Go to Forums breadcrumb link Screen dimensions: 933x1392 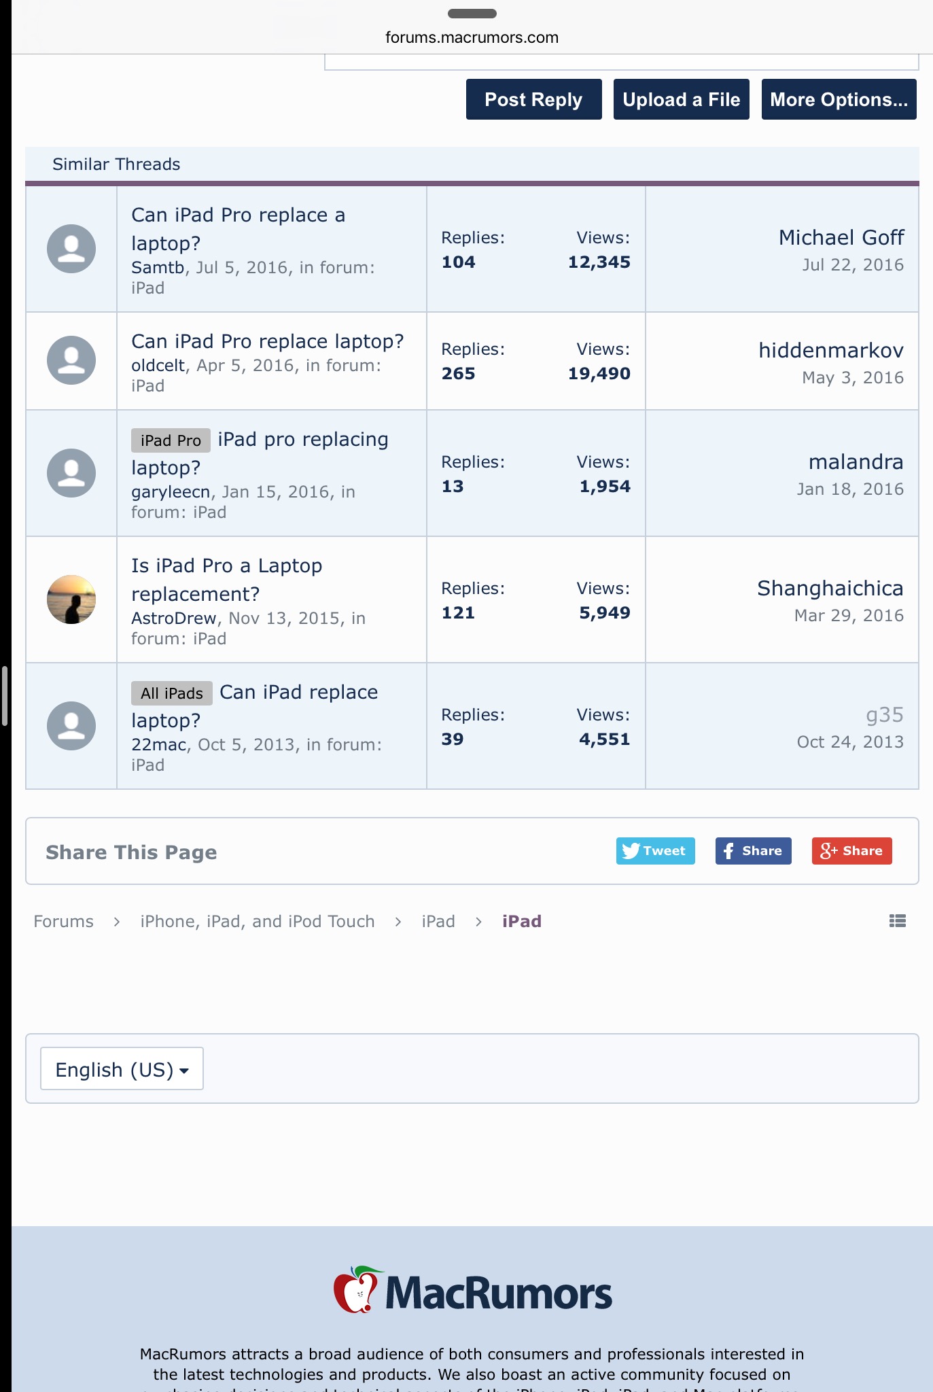click(x=64, y=921)
